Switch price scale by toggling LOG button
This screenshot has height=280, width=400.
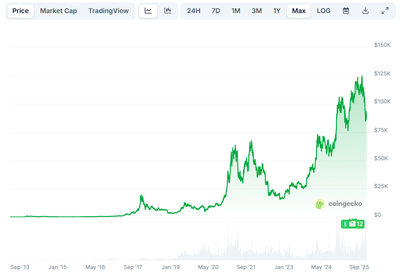coord(324,11)
